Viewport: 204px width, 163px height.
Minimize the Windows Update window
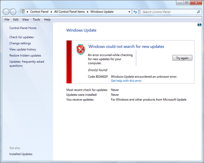[180, 3]
